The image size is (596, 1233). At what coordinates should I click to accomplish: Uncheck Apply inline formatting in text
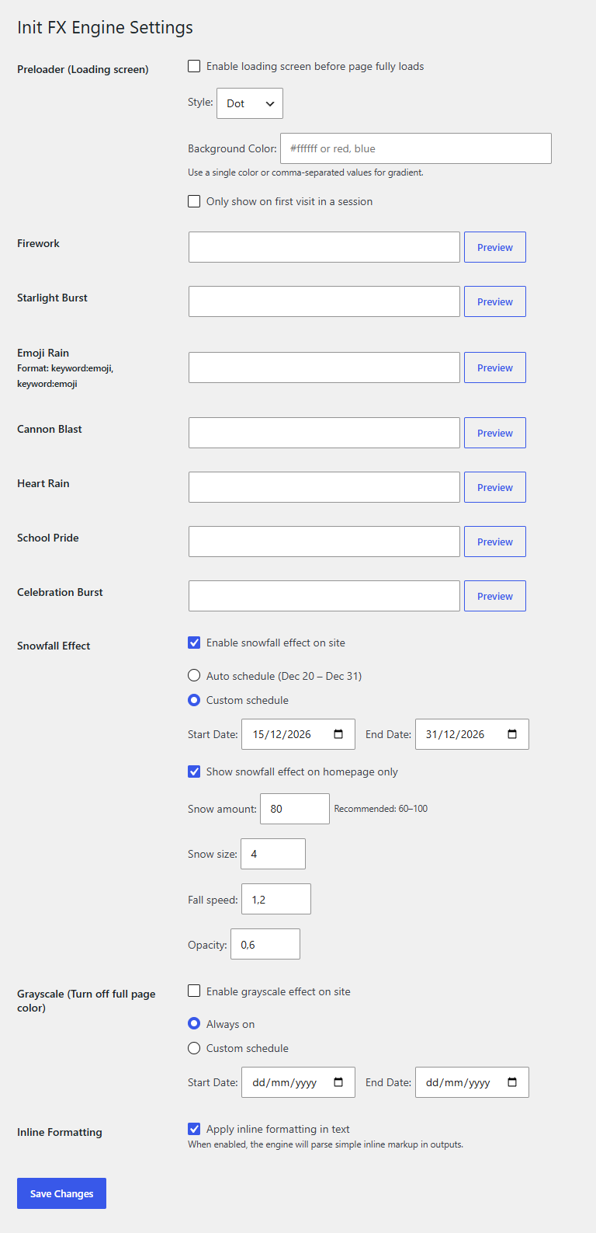(x=194, y=1129)
